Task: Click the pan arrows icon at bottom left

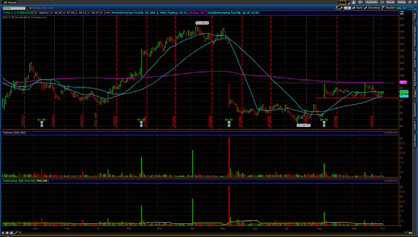Action: click(x=3, y=233)
